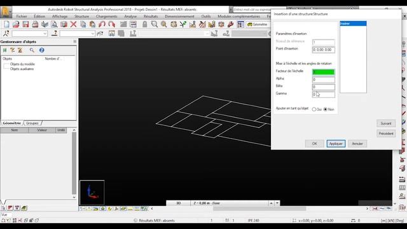Open the Affichage menu
Screen dimensions: 407x229
click(x=60, y=16)
